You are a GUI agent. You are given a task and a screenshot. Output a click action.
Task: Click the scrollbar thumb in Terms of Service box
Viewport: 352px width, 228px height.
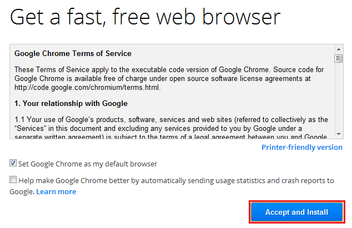click(339, 58)
